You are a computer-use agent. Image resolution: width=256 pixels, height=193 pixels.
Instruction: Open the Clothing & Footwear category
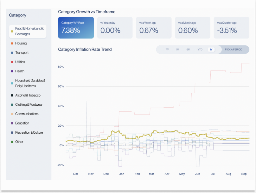[29, 104]
